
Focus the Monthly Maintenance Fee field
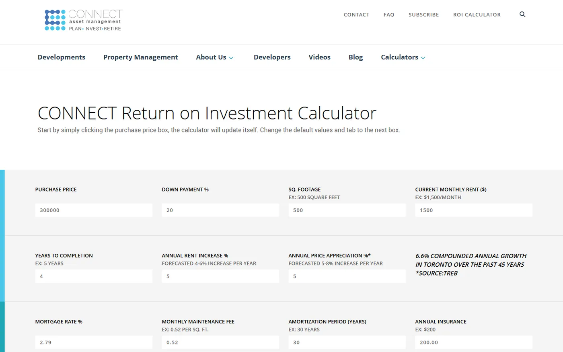220,342
